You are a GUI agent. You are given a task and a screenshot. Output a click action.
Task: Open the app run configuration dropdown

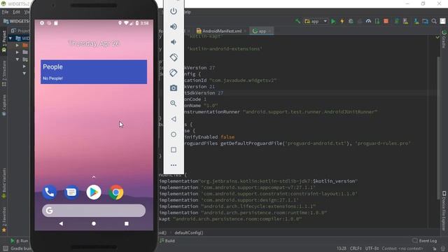tap(316, 21)
